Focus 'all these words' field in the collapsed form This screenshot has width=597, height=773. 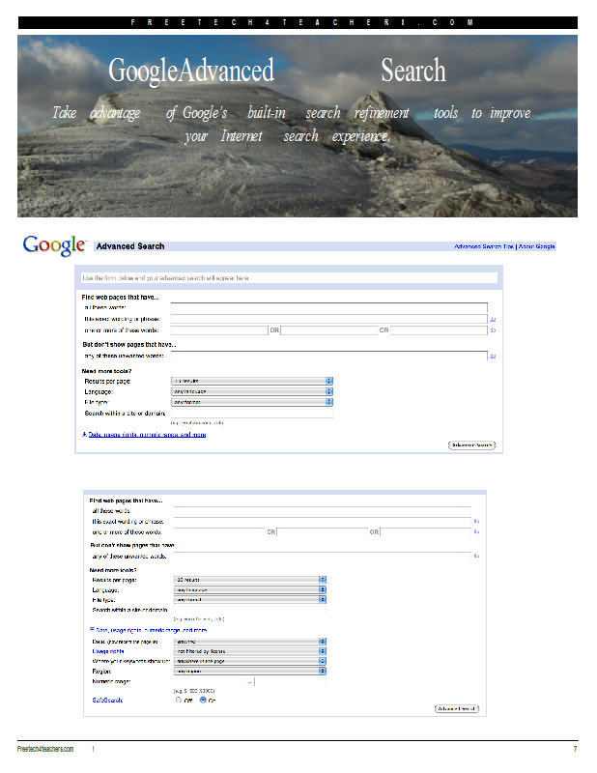[x=328, y=307]
